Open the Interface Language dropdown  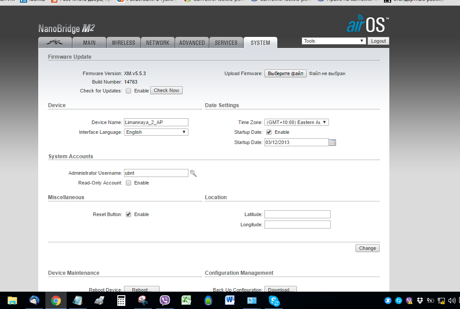pos(156,132)
